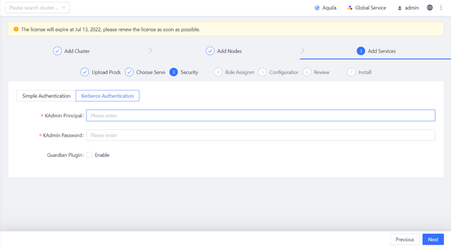Click the license expiry warning text

click(111, 29)
